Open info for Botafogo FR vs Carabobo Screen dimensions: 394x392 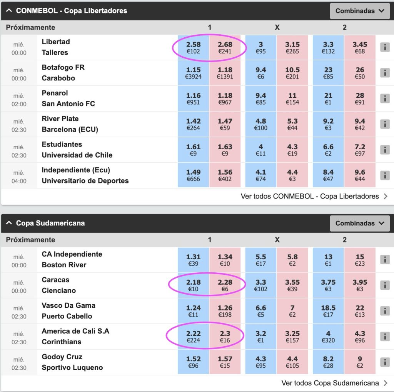pos(384,73)
